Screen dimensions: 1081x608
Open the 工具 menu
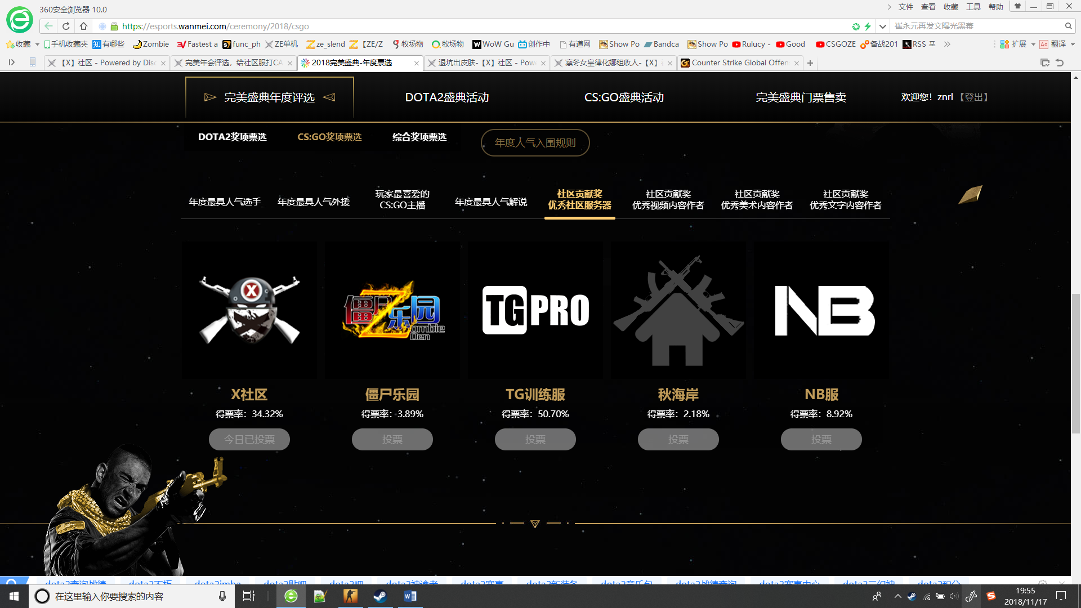coord(973,7)
